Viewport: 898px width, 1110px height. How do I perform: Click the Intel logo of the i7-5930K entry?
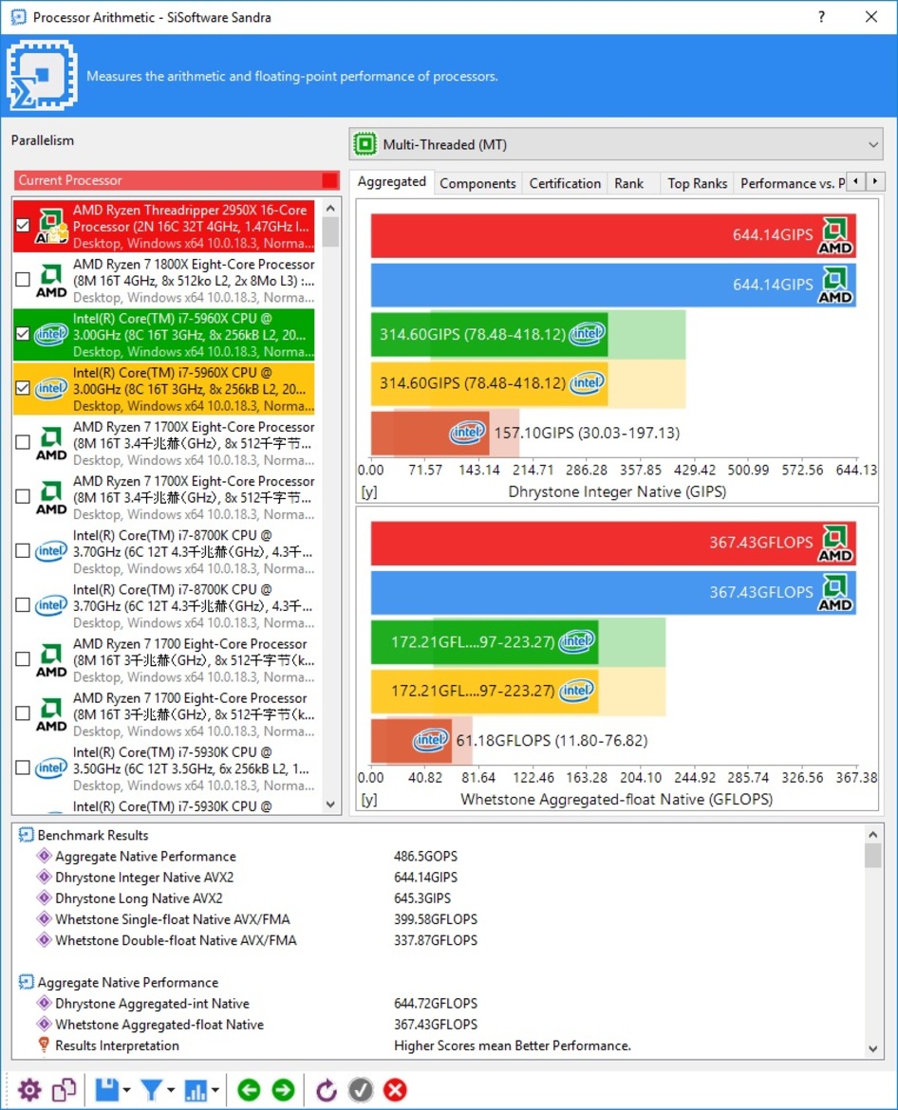pyautogui.click(x=51, y=768)
